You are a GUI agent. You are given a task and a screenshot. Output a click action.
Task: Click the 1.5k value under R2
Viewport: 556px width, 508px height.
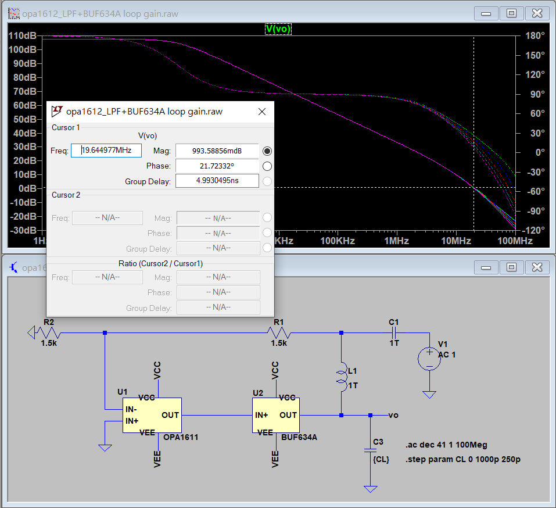click(49, 344)
